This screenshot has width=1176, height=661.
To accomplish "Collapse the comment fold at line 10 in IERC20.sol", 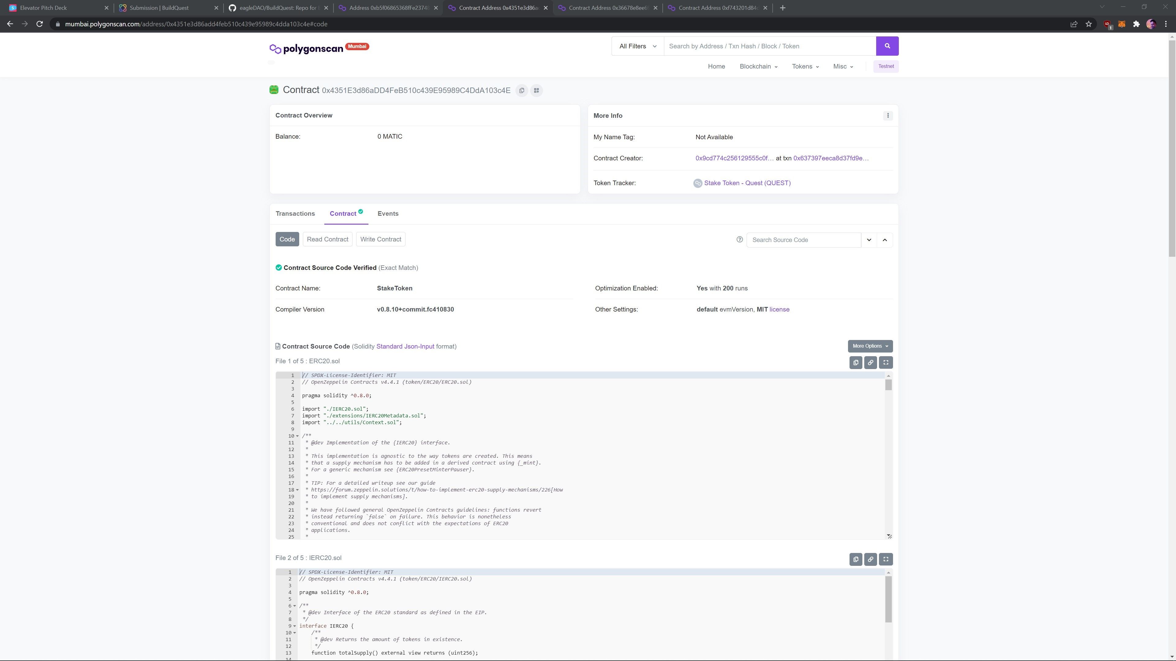I will tap(294, 633).
